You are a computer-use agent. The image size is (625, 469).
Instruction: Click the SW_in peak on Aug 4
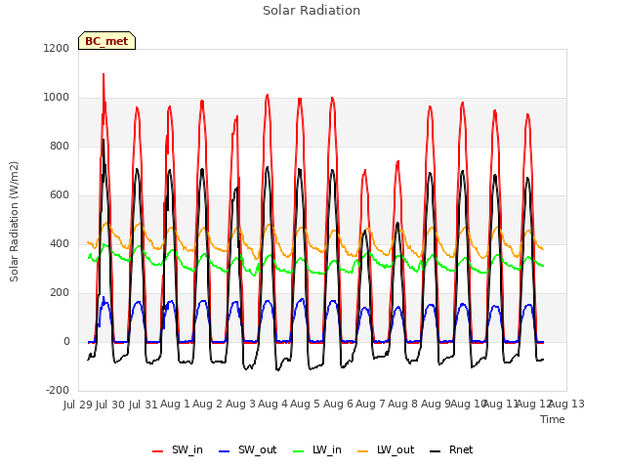pyautogui.click(x=267, y=96)
